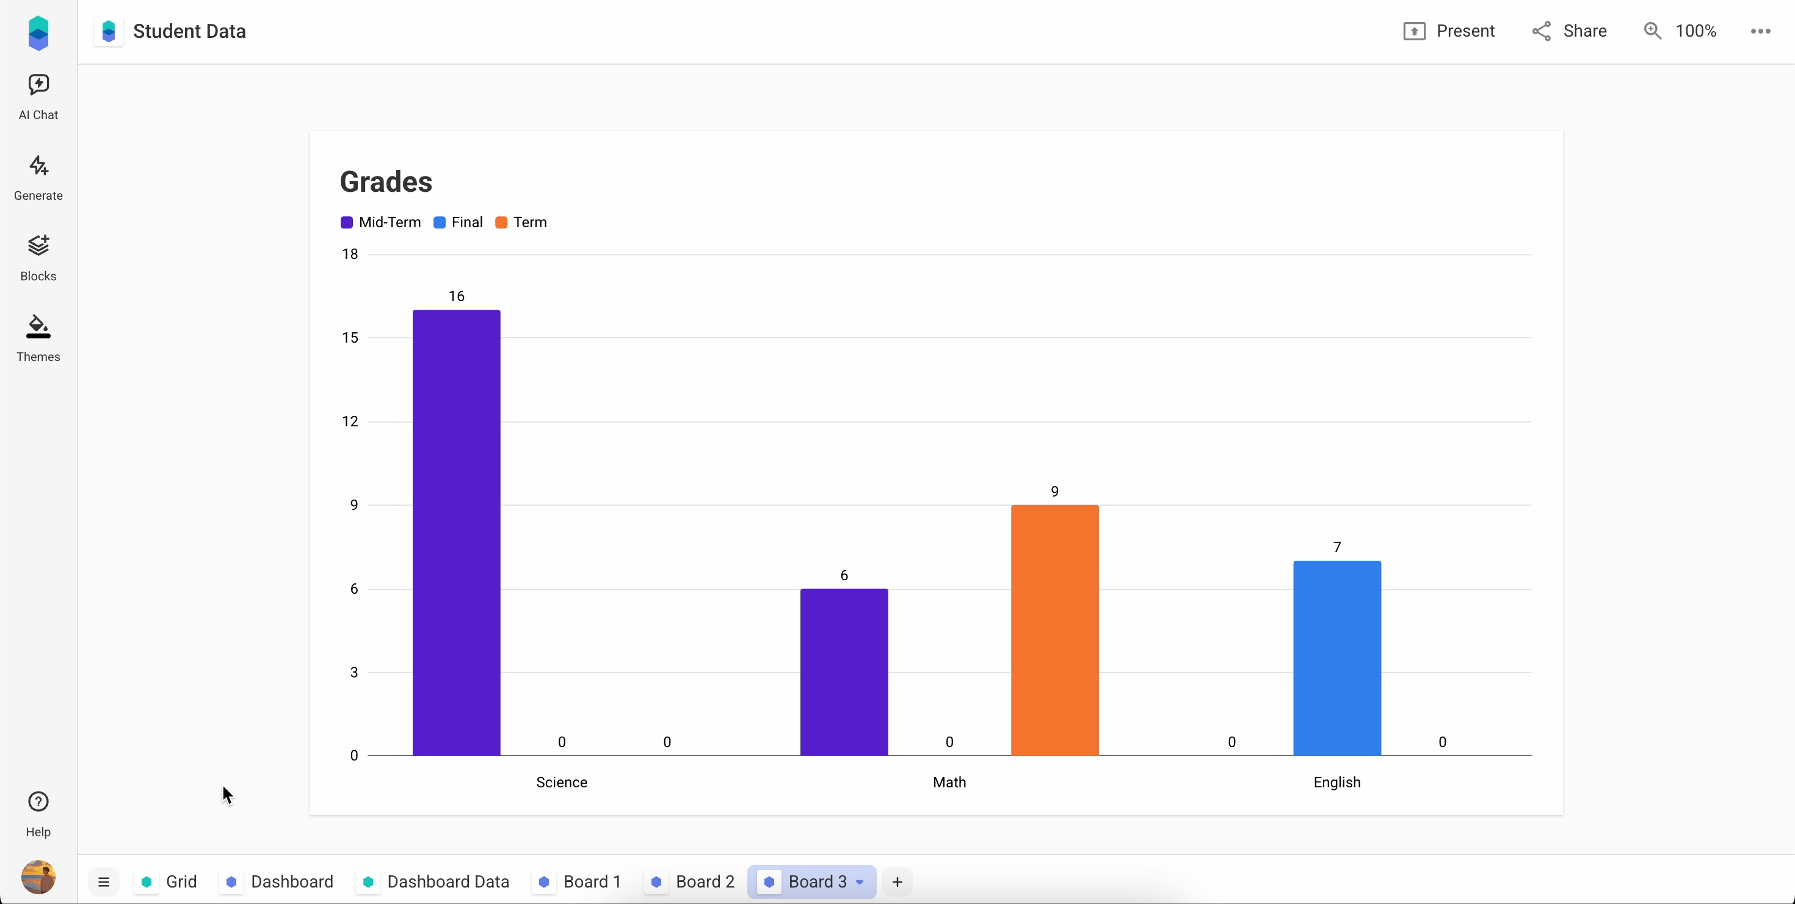The height and width of the screenshot is (904, 1795).
Task: Open the Themes panel
Action: coord(38,337)
